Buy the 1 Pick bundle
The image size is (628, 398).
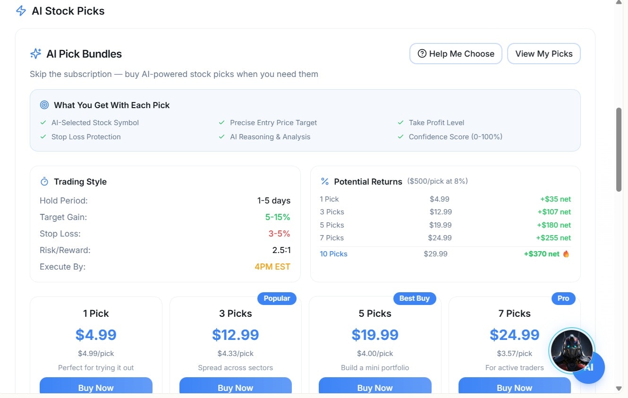point(96,386)
